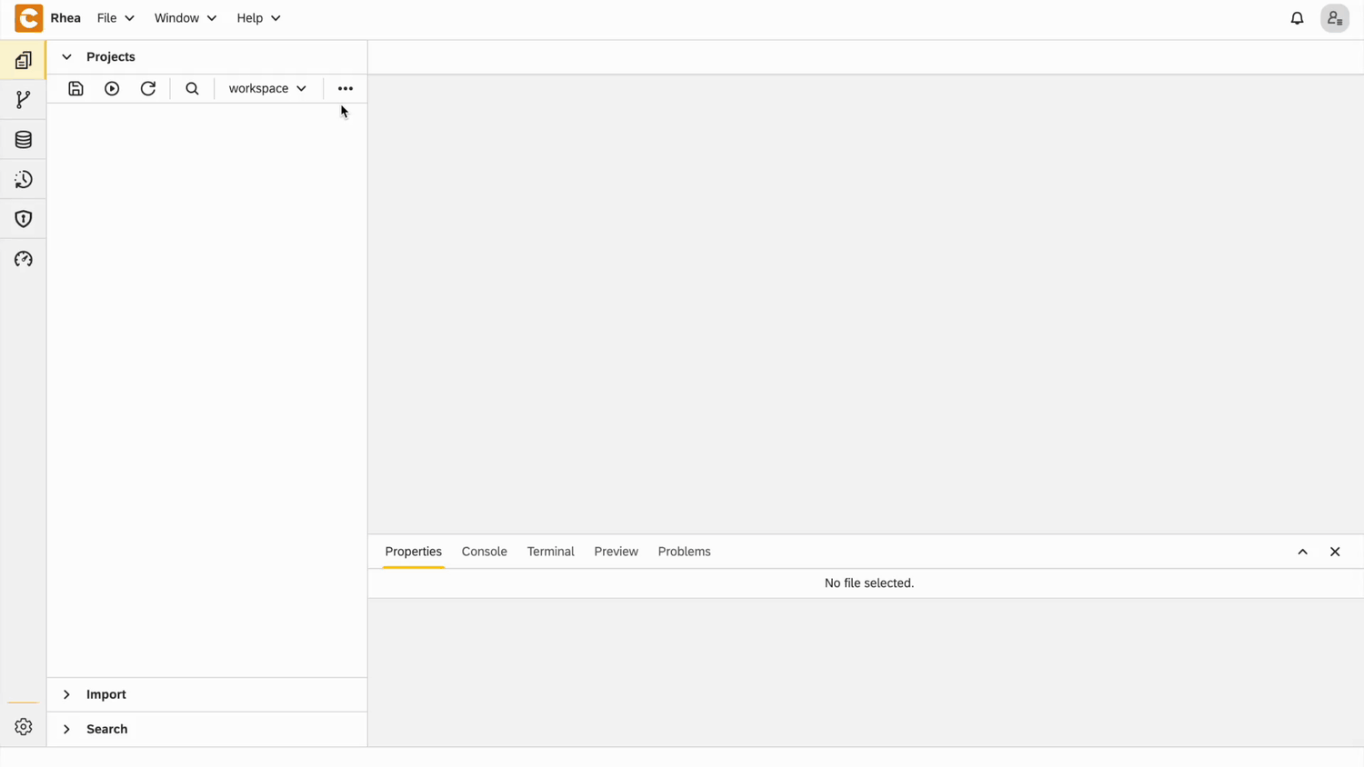Image resolution: width=1364 pixels, height=767 pixels.
Task: Open the File menu
Action: point(115,17)
